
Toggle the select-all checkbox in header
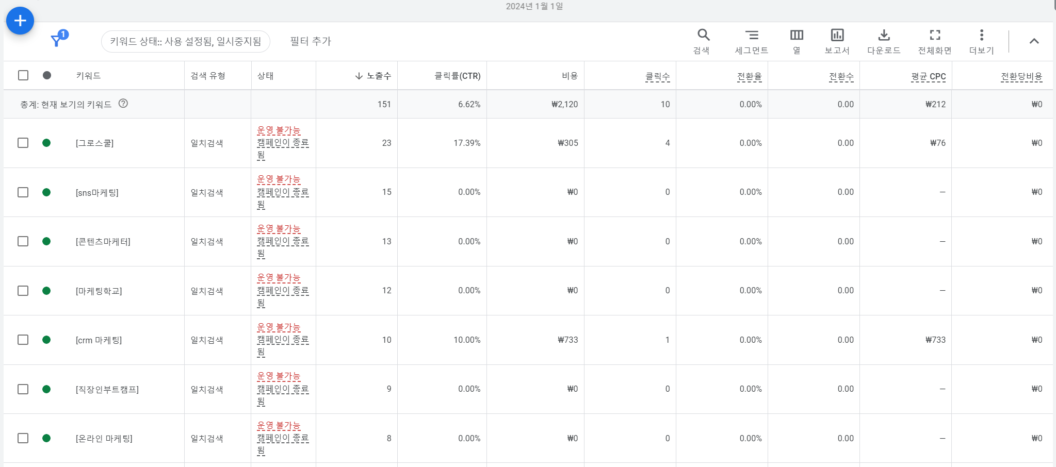tap(23, 75)
